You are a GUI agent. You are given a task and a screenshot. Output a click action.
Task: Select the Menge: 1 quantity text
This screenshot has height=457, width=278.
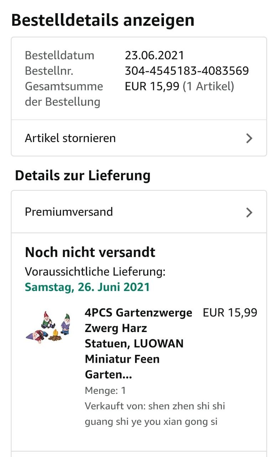[x=105, y=391]
